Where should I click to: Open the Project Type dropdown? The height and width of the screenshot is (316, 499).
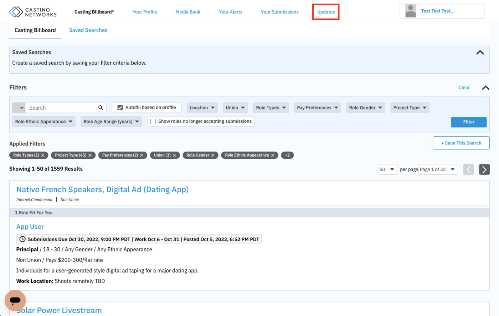click(x=410, y=107)
